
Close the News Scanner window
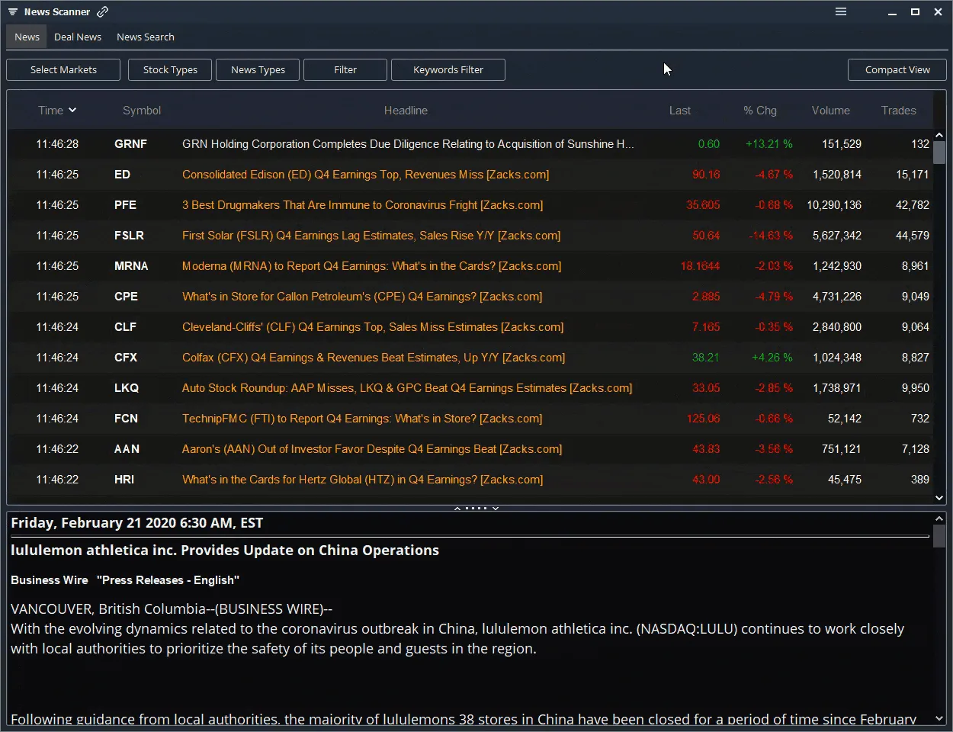click(x=939, y=11)
